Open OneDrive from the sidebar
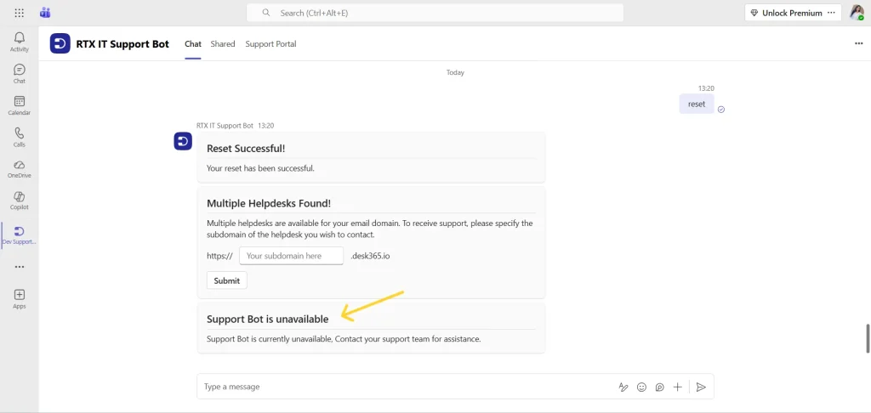The height and width of the screenshot is (413, 871). (x=19, y=168)
